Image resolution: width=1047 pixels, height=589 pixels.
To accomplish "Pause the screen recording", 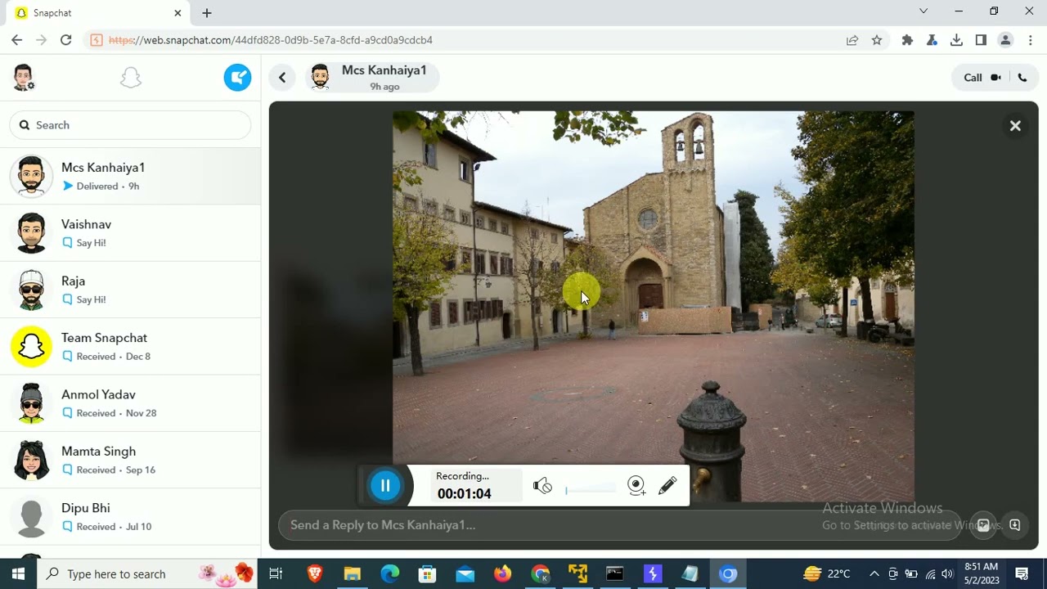I will pos(385,486).
